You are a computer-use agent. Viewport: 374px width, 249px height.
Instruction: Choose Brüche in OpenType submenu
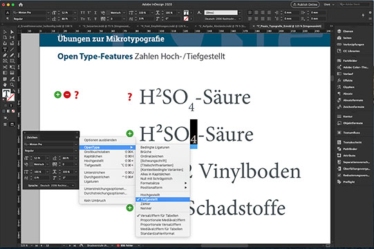[162, 152]
